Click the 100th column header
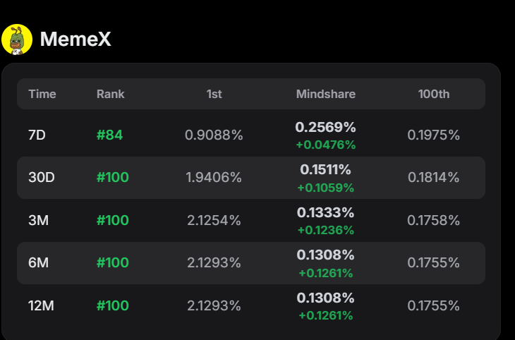Viewport: 515px width, 340px height. (434, 94)
